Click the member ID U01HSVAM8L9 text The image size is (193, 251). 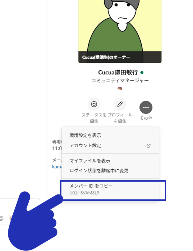pyautogui.click(x=84, y=193)
